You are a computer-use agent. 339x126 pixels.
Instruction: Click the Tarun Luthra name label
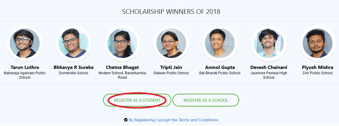click(x=25, y=67)
